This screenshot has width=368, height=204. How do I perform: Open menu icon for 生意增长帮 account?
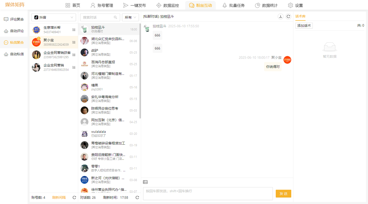click(74, 30)
